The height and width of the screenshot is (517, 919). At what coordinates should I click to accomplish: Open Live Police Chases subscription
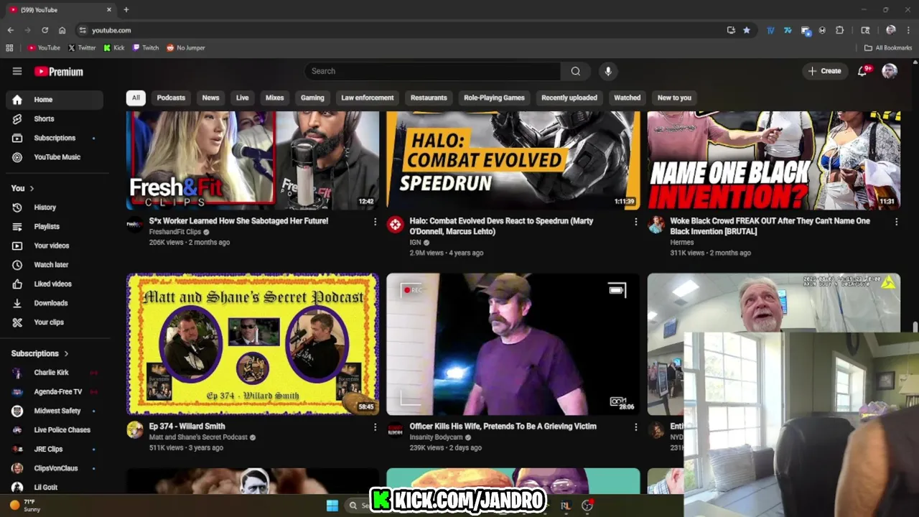tap(55, 430)
